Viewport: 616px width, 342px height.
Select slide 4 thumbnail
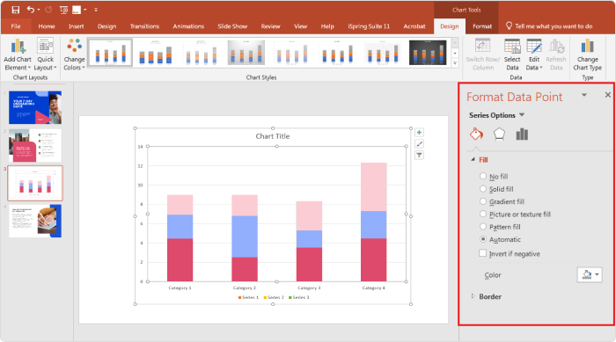coord(35,221)
